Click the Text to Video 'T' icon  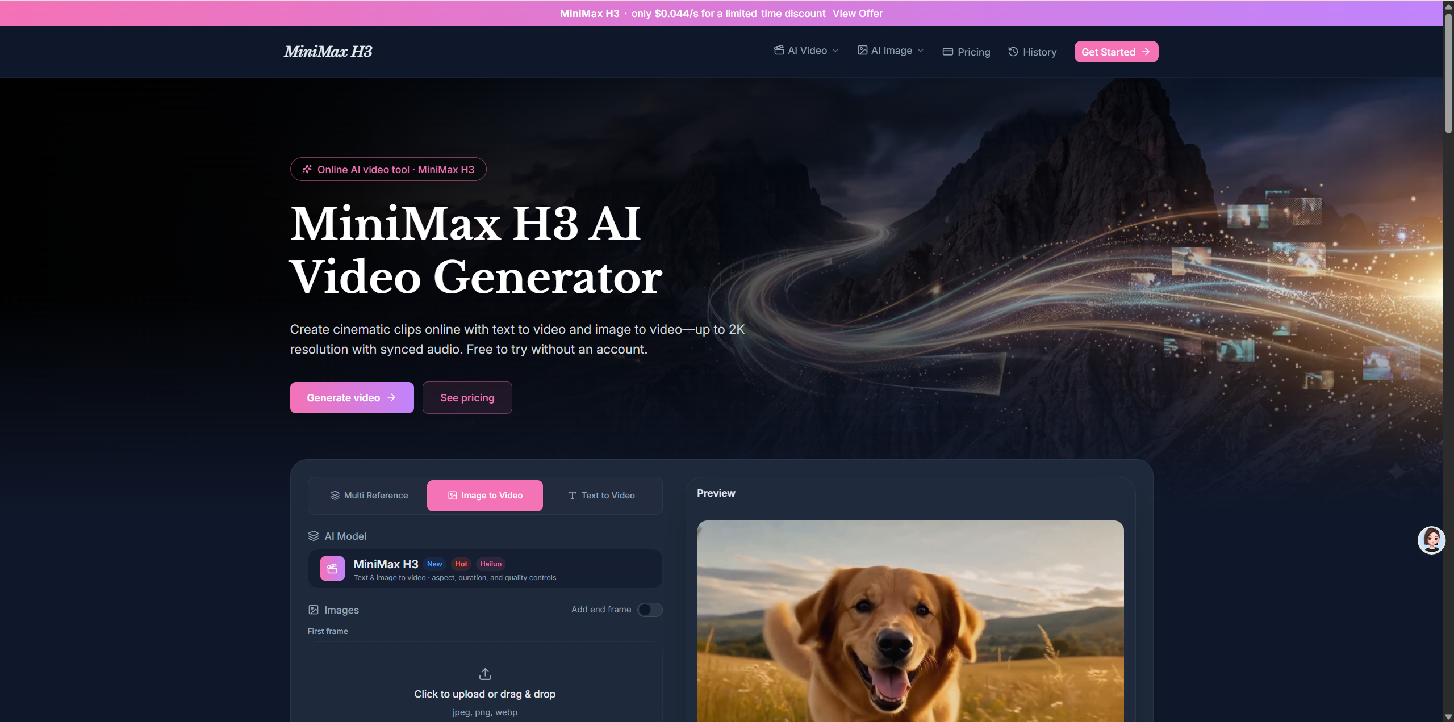(572, 496)
